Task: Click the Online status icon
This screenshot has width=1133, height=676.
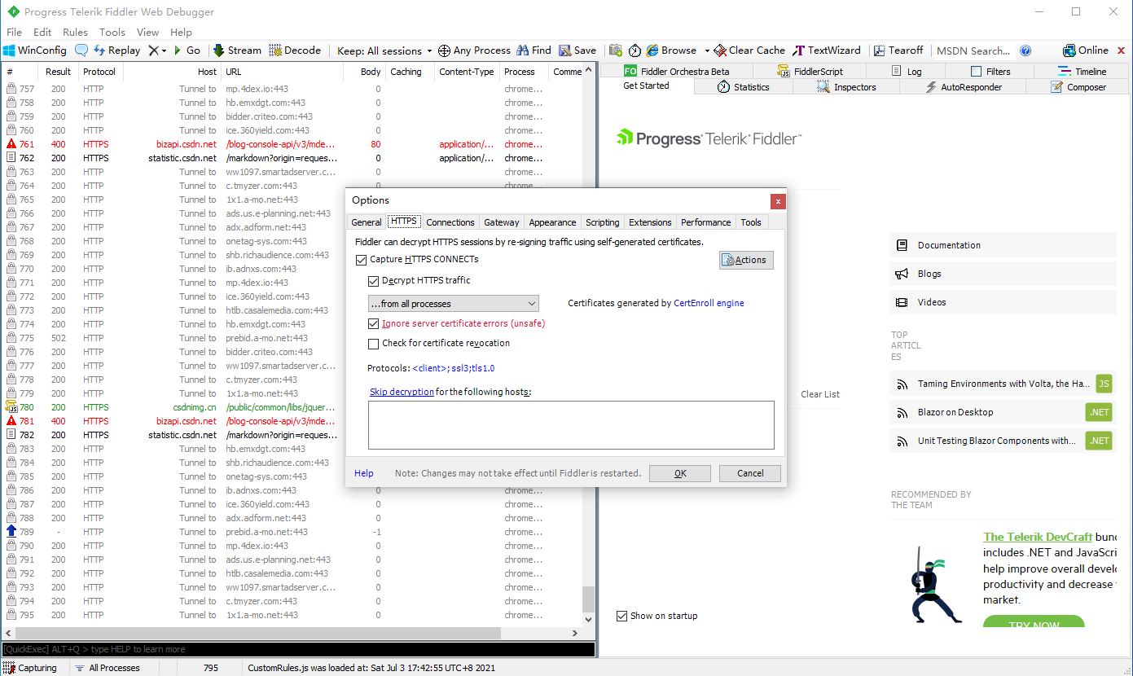Action: (1069, 50)
